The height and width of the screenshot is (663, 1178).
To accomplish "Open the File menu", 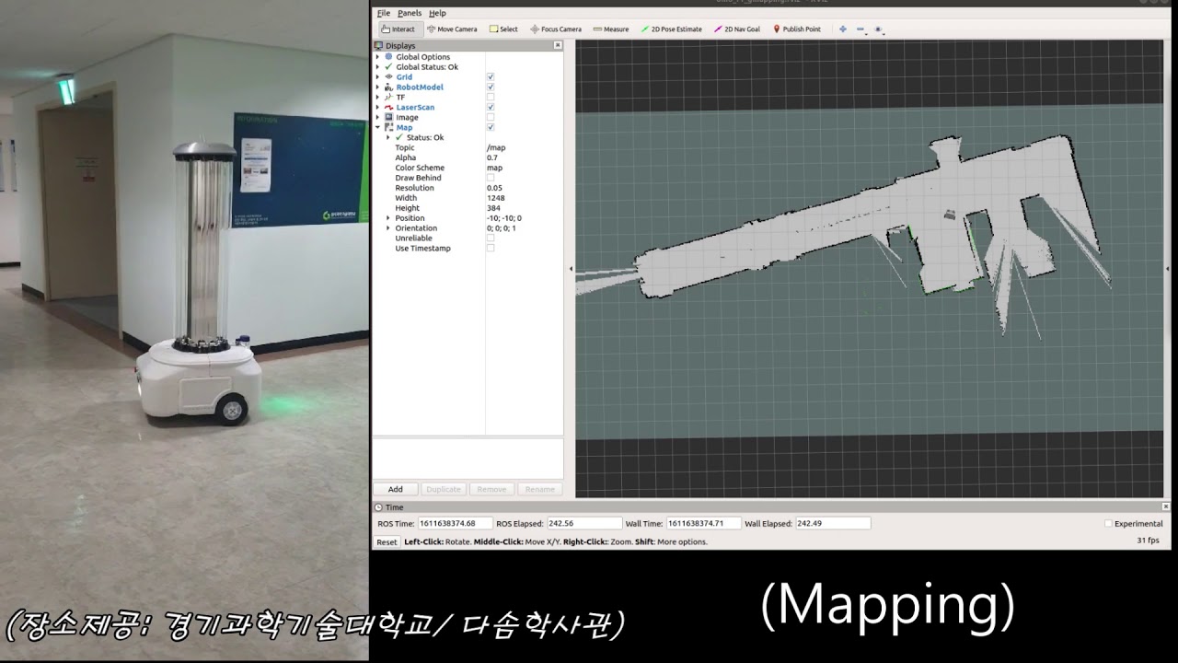I will pyautogui.click(x=383, y=14).
